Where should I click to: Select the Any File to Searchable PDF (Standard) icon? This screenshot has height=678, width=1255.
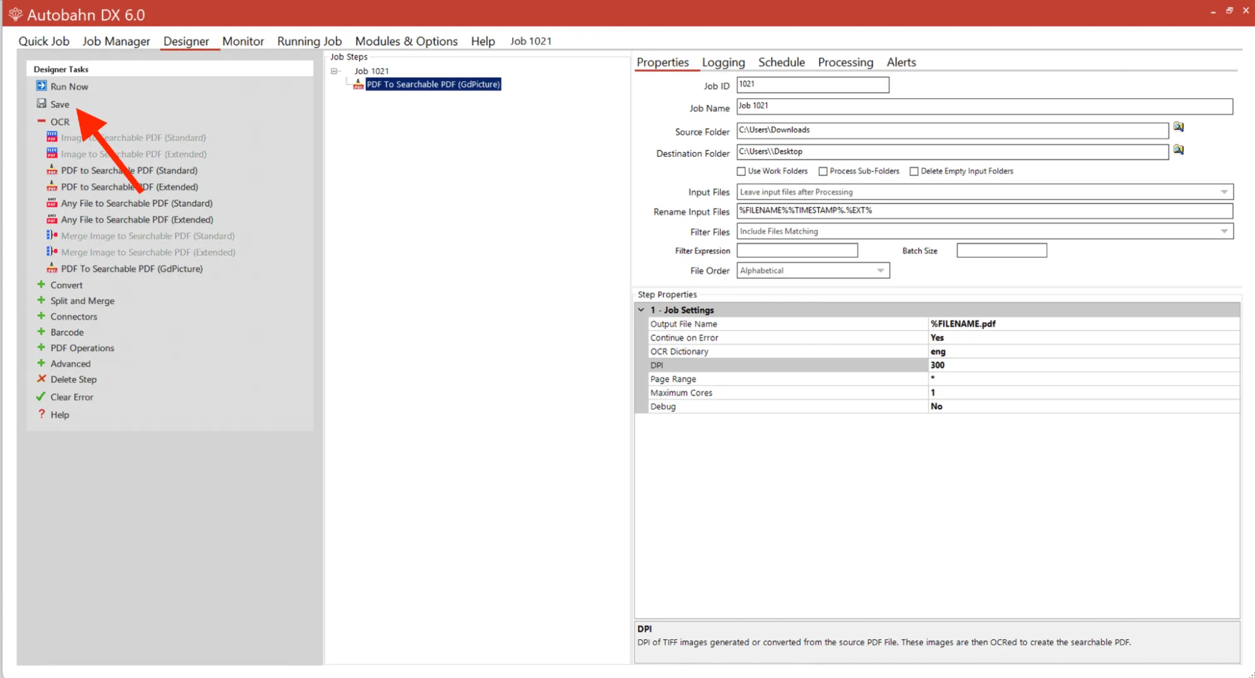pos(51,203)
